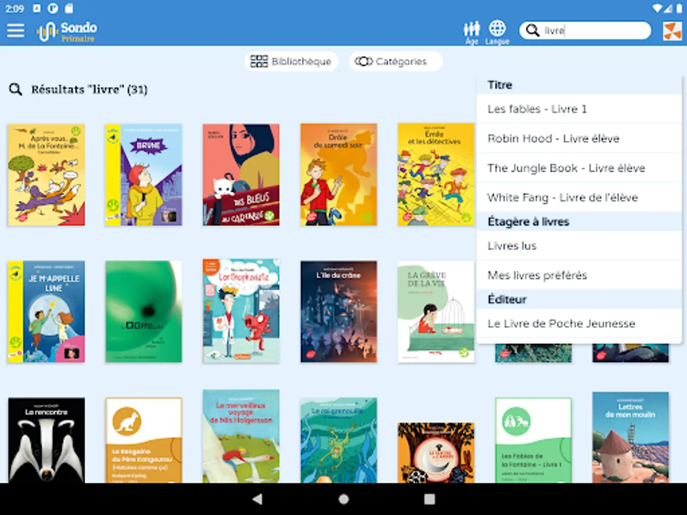Image resolution: width=687 pixels, height=515 pixels.
Task: Open the hamburger menu
Action: pos(15,30)
